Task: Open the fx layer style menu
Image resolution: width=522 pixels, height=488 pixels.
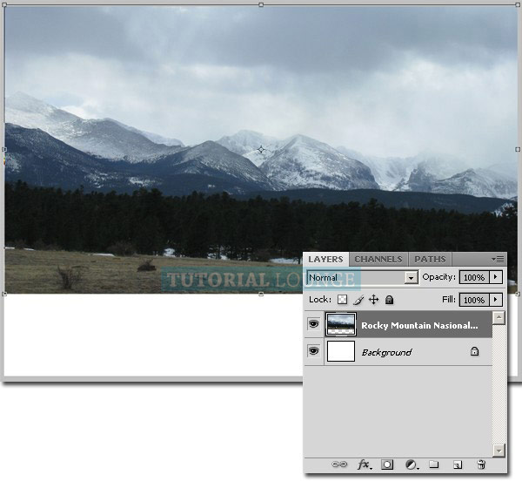Action: click(x=364, y=465)
